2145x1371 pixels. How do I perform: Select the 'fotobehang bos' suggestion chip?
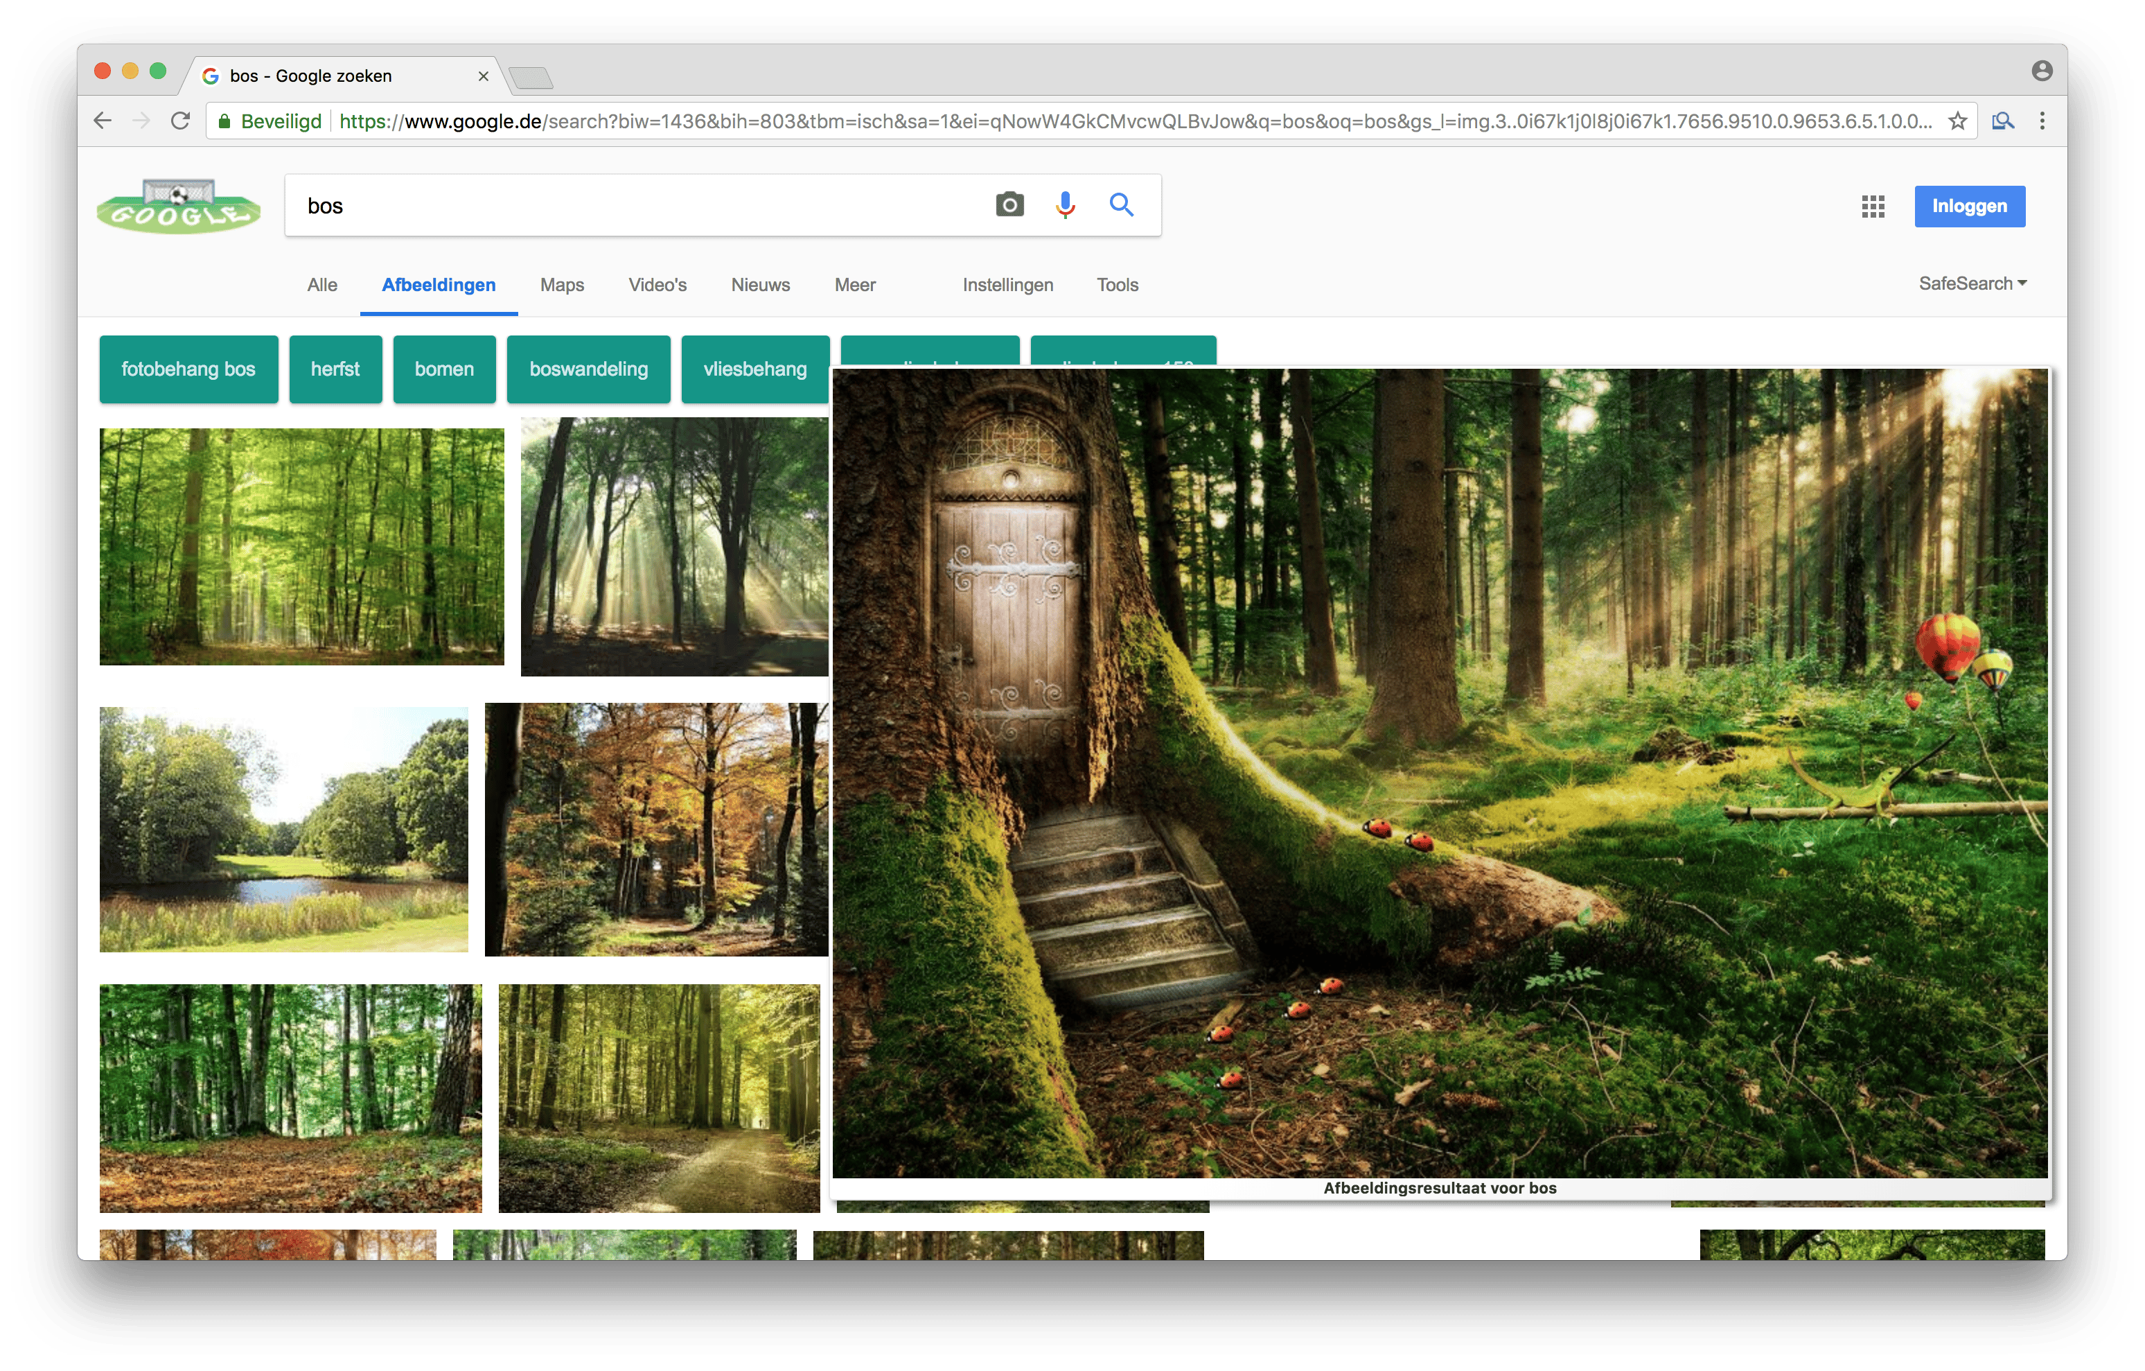pos(188,369)
